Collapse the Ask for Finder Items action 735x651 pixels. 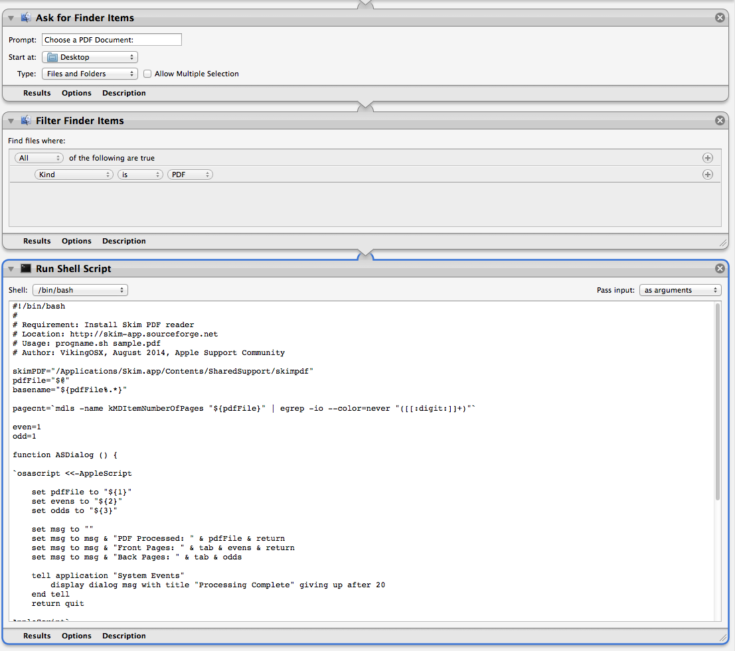click(x=9, y=17)
